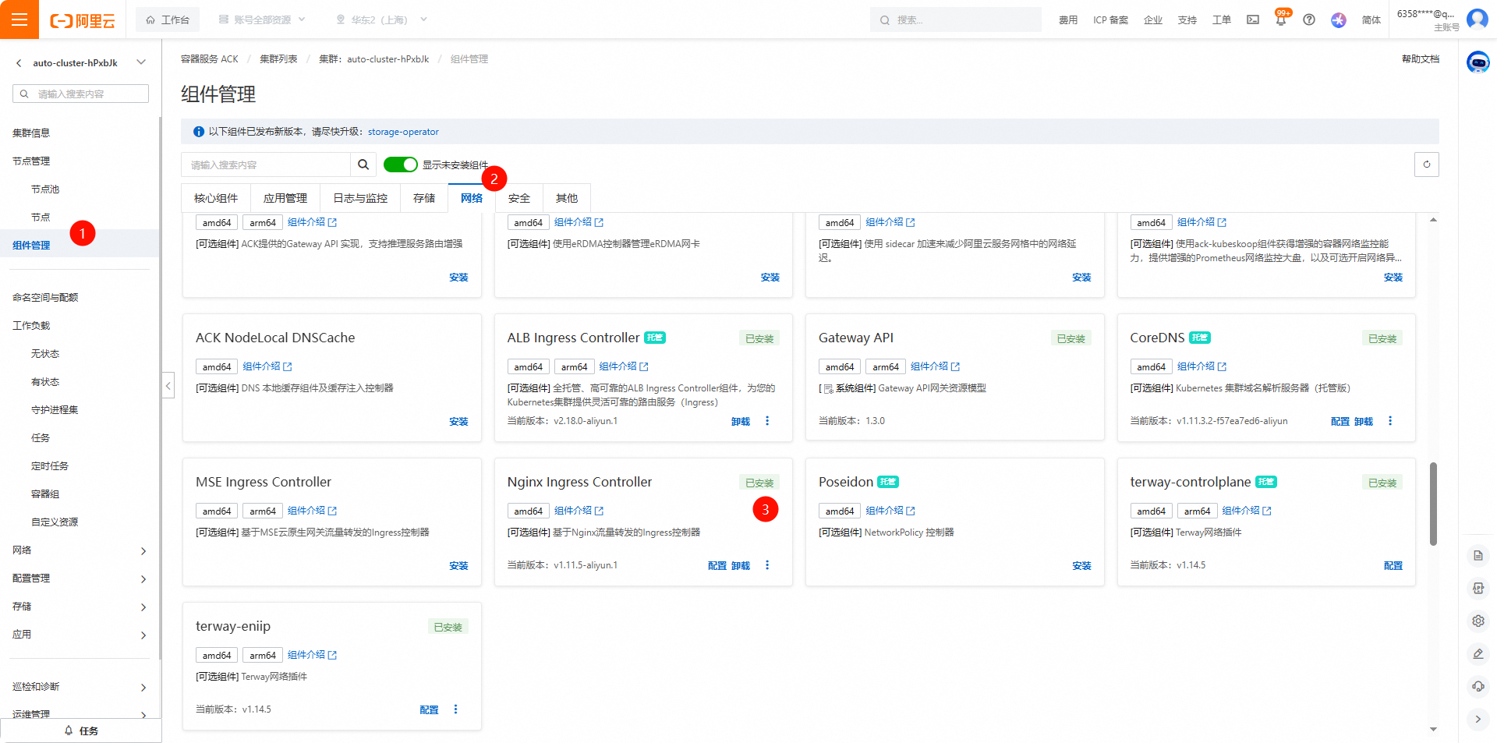Viewport: 1497px width, 743px height.
Task: Collapse the left sidebar panel handle
Action: [168, 385]
